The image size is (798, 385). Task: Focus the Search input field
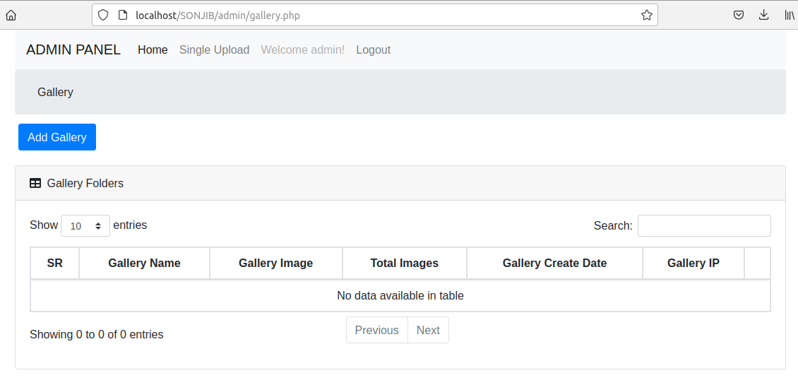[704, 225]
